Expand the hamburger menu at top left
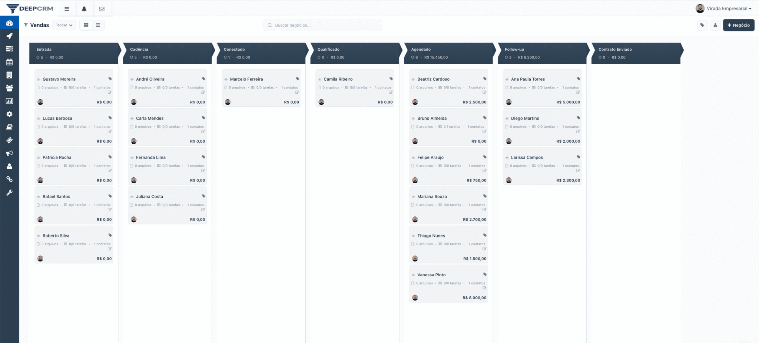The height and width of the screenshot is (343, 759). point(67,8)
